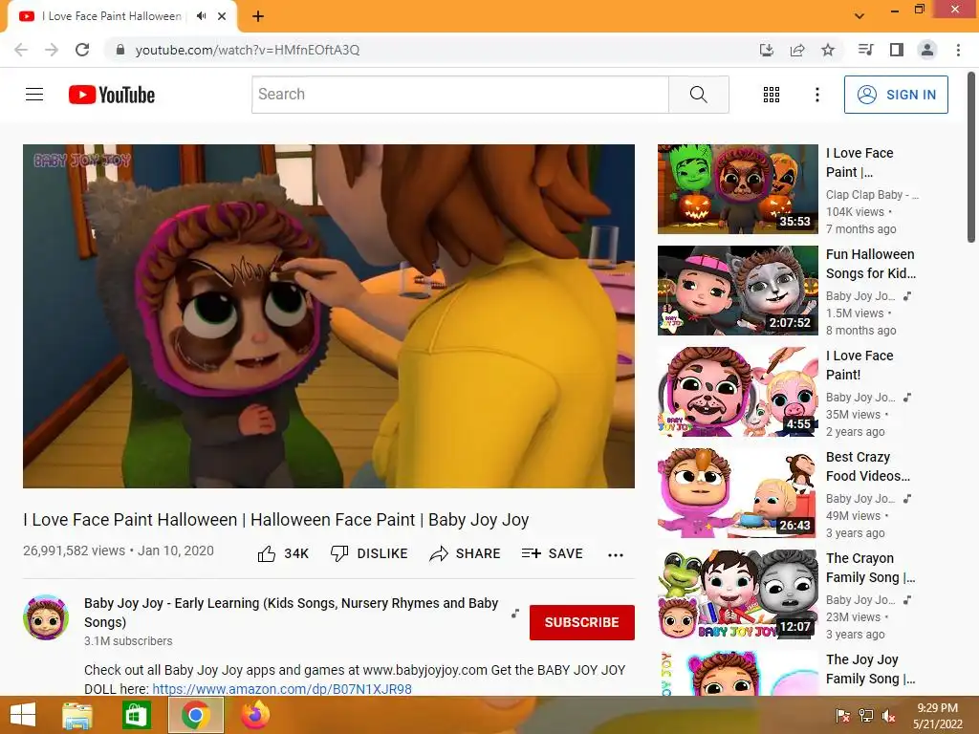This screenshot has width=979, height=734.
Task: Click the 'Best Crazy Food Videos...' title
Action: (868, 466)
